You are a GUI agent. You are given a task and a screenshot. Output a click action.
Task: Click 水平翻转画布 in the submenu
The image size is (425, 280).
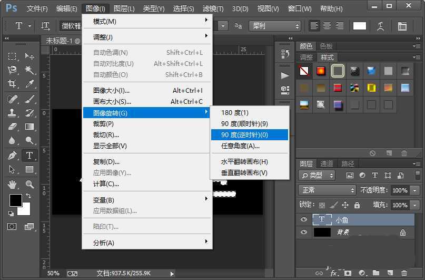pyautogui.click(x=244, y=162)
